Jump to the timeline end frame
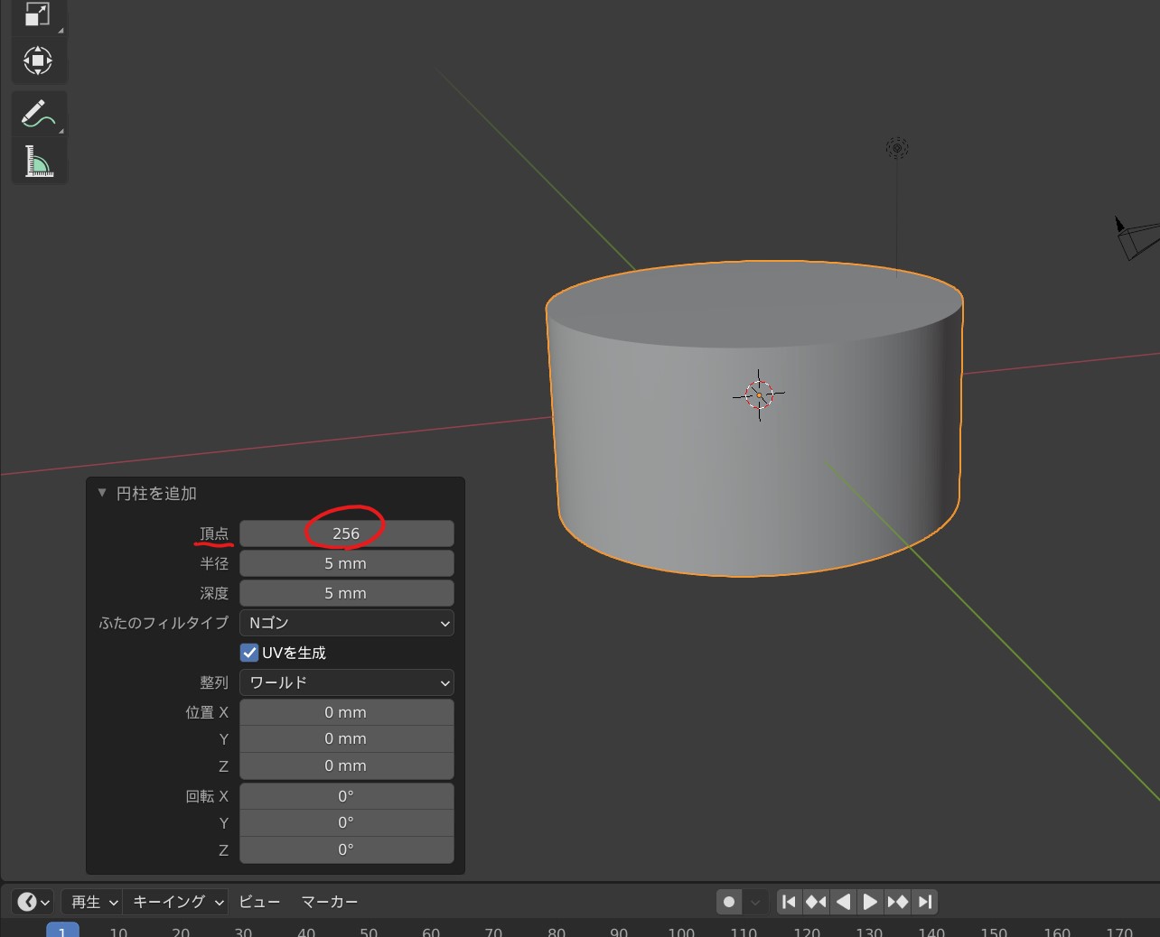Viewport: 1160px width, 937px height. coord(924,902)
